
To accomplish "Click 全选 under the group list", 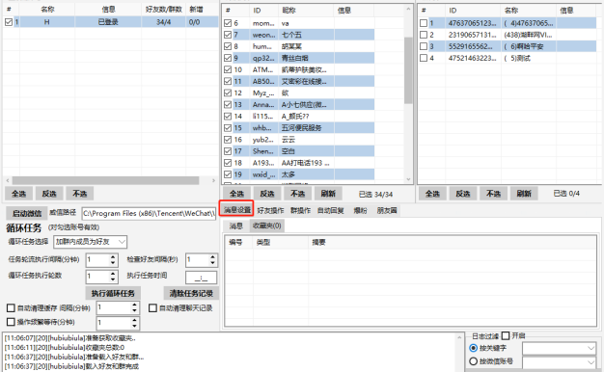I will pyautogui.click(x=432, y=194).
